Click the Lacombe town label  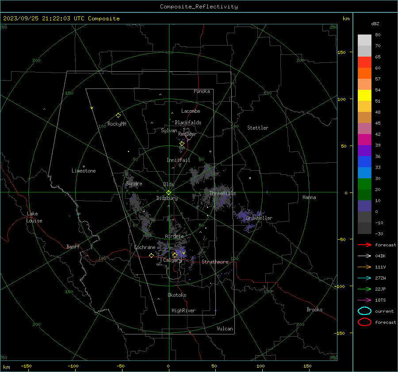coord(191,111)
